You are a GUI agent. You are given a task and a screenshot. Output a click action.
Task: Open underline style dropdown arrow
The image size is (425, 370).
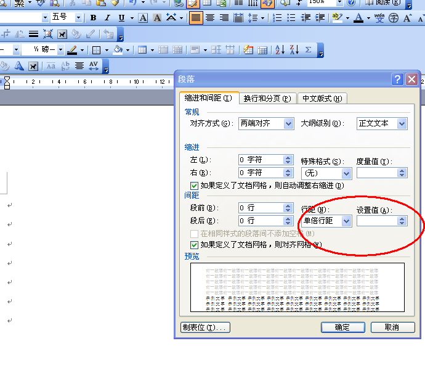coord(132,18)
